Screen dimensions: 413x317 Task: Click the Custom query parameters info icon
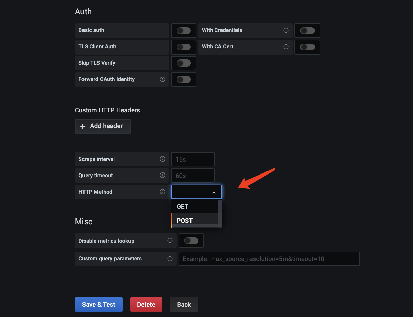point(170,258)
